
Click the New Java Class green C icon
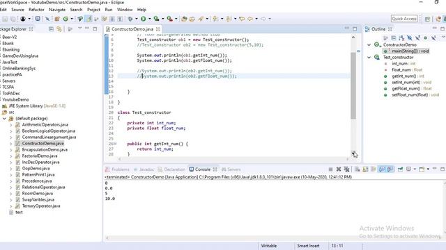[66, 19]
